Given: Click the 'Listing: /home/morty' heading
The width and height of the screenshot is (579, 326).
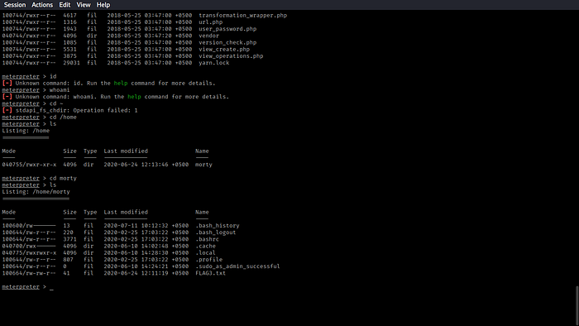Looking at the screenshot, I should (x=36, y=192).
